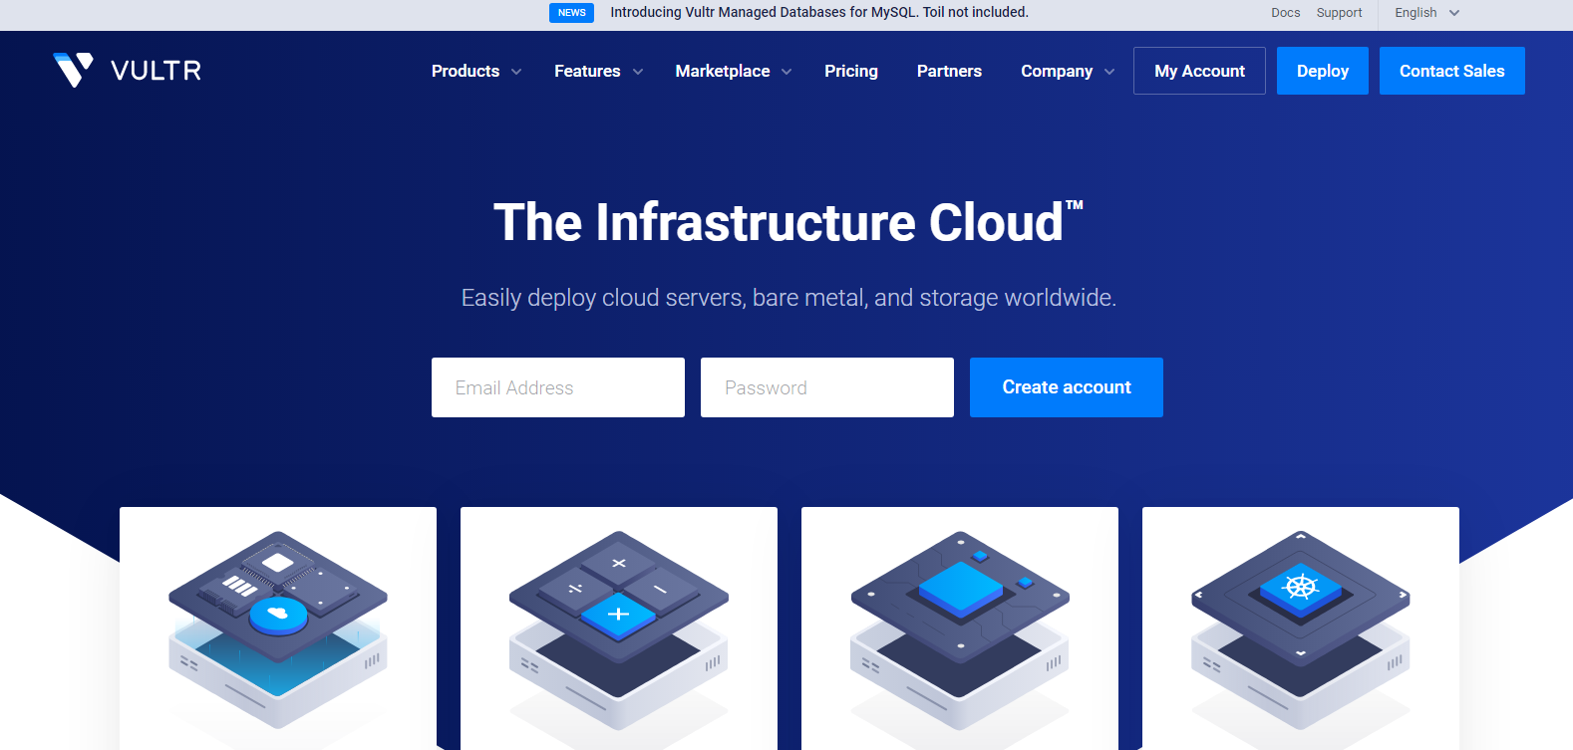Click the chevron next to Company

pyautogui.click(x=1109, y=72)
